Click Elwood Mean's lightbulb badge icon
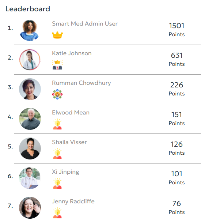The image size is (201, 222). point(57,124)
